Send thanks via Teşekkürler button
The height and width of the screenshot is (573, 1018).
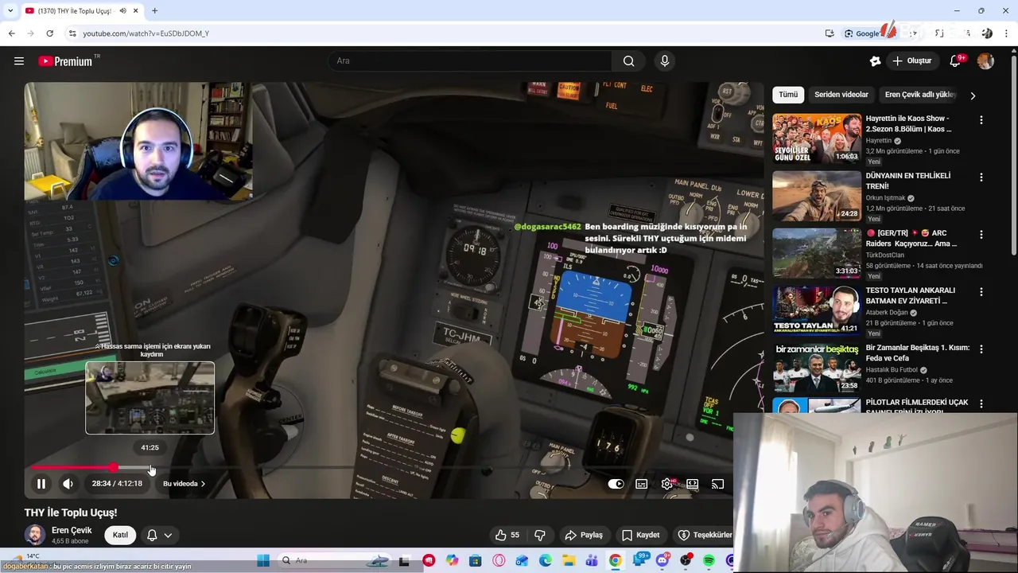(705, 535)
